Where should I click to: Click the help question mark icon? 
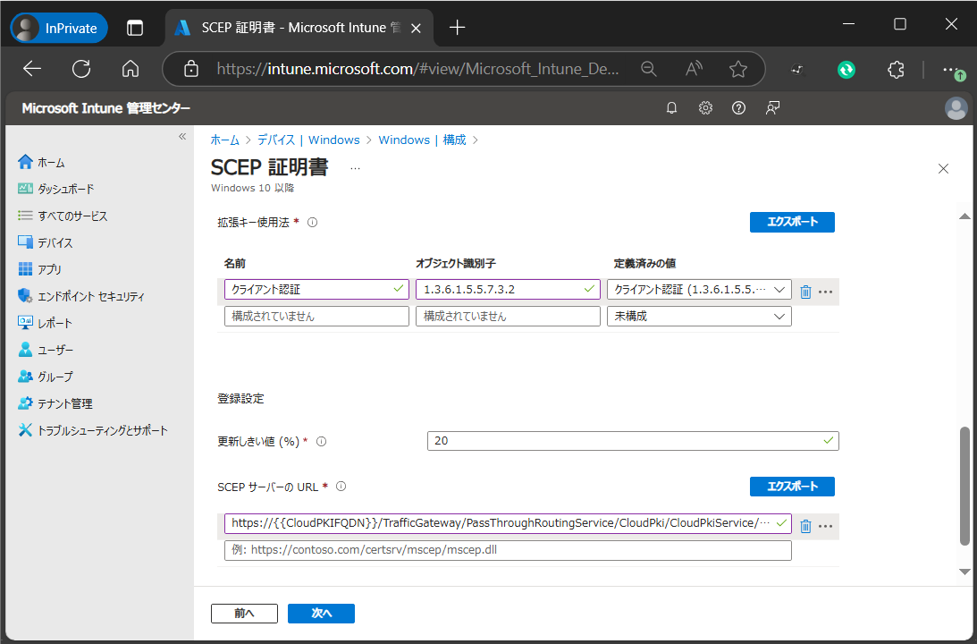tap(738, 108)
